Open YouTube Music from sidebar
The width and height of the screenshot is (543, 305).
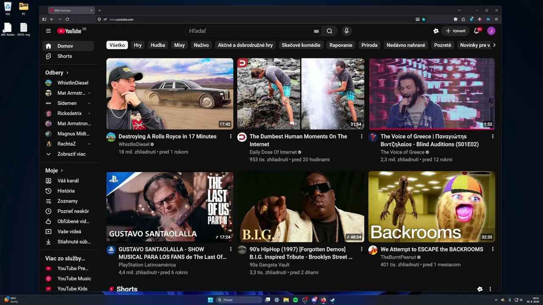68,278
